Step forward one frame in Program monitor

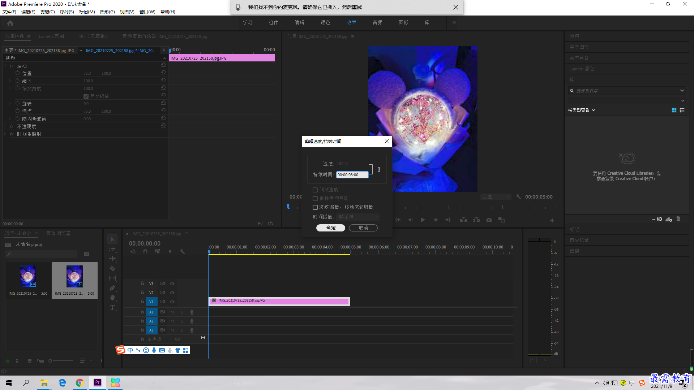436,220
